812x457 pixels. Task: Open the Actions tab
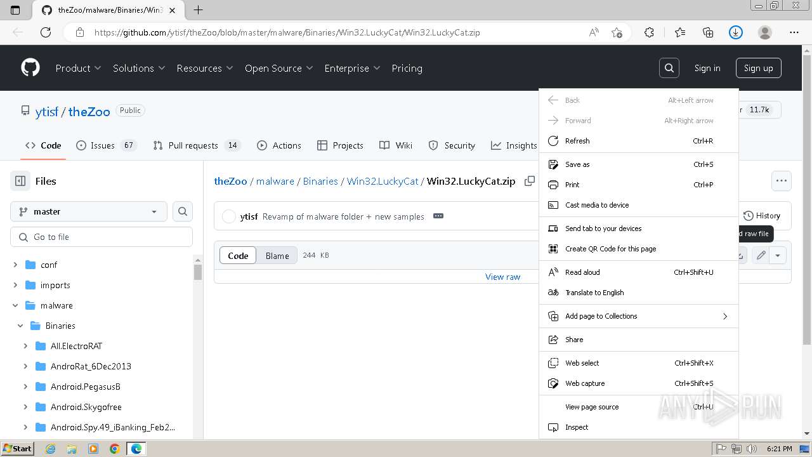pyautogui.click(x=279, y=145)
